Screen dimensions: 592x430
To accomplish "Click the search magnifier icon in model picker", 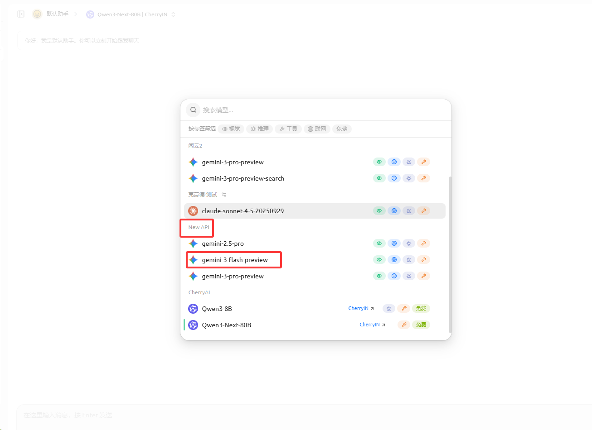I will [193, 110].
